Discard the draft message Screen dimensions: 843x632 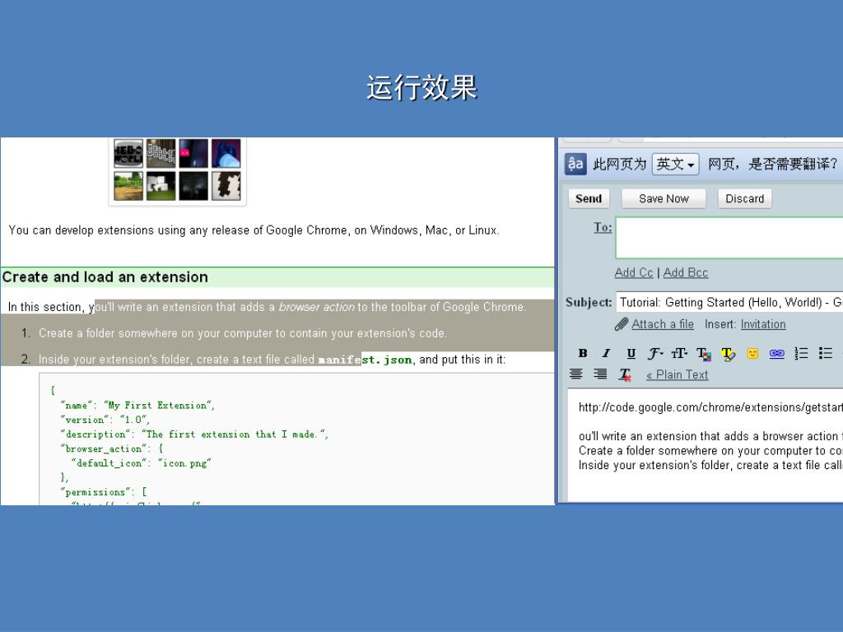[x=744, y=198]
